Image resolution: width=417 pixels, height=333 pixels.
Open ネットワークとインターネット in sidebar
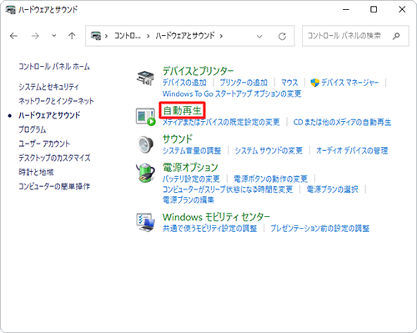57,101
